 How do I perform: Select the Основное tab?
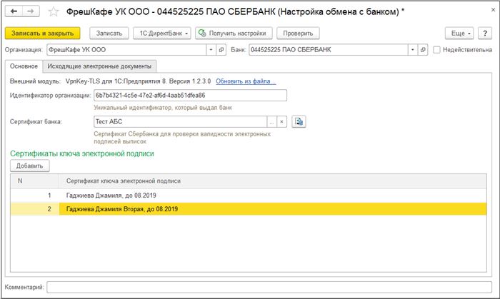point(24,66)
